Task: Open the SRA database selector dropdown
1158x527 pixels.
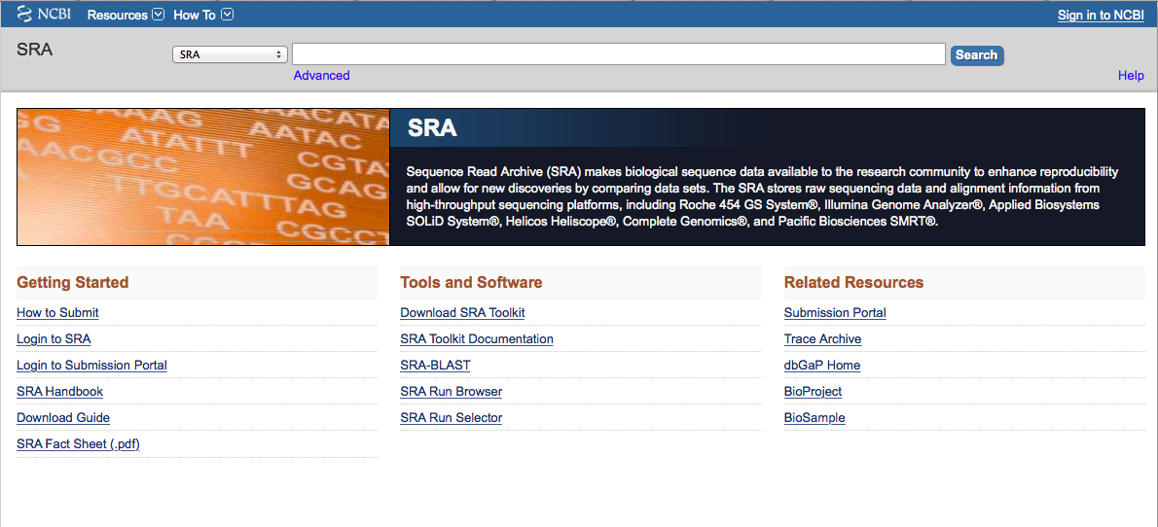Action: coord(230,54)
